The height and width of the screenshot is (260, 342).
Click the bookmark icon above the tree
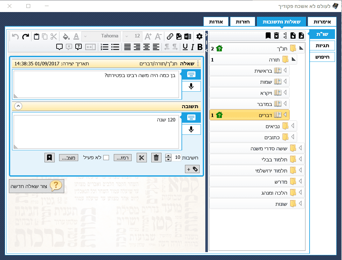268,36
